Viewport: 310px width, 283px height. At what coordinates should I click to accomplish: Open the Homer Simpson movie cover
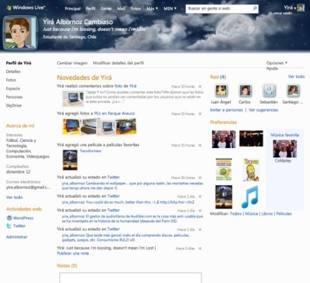coord(251,169)
